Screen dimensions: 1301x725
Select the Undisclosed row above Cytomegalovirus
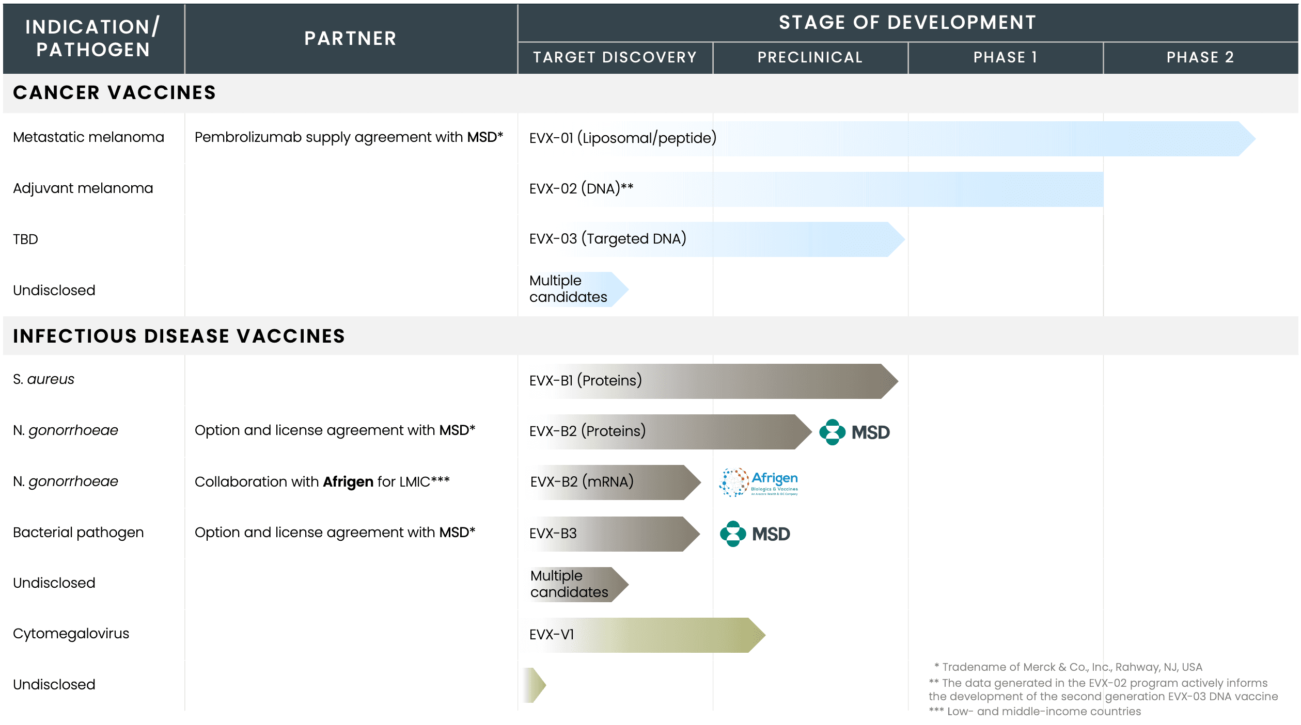click(x=54, y=583)
